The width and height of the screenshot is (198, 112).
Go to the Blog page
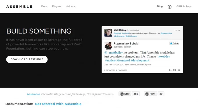pyautogui.click(x=160, y=6)
